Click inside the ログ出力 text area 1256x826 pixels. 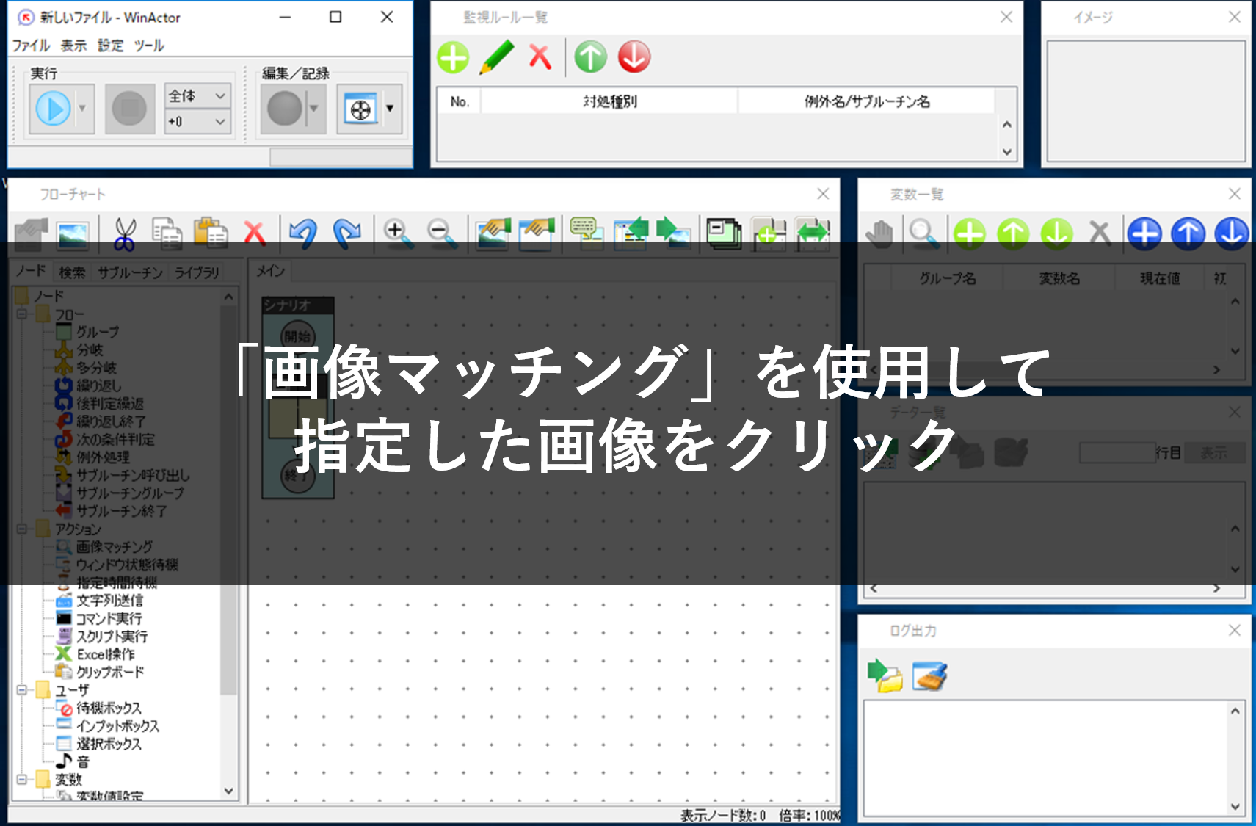click(1046, 758)
